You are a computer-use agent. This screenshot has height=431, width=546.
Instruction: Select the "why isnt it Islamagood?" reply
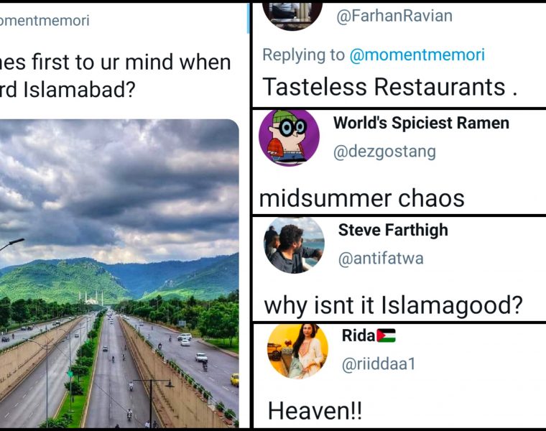click(393, 305)
